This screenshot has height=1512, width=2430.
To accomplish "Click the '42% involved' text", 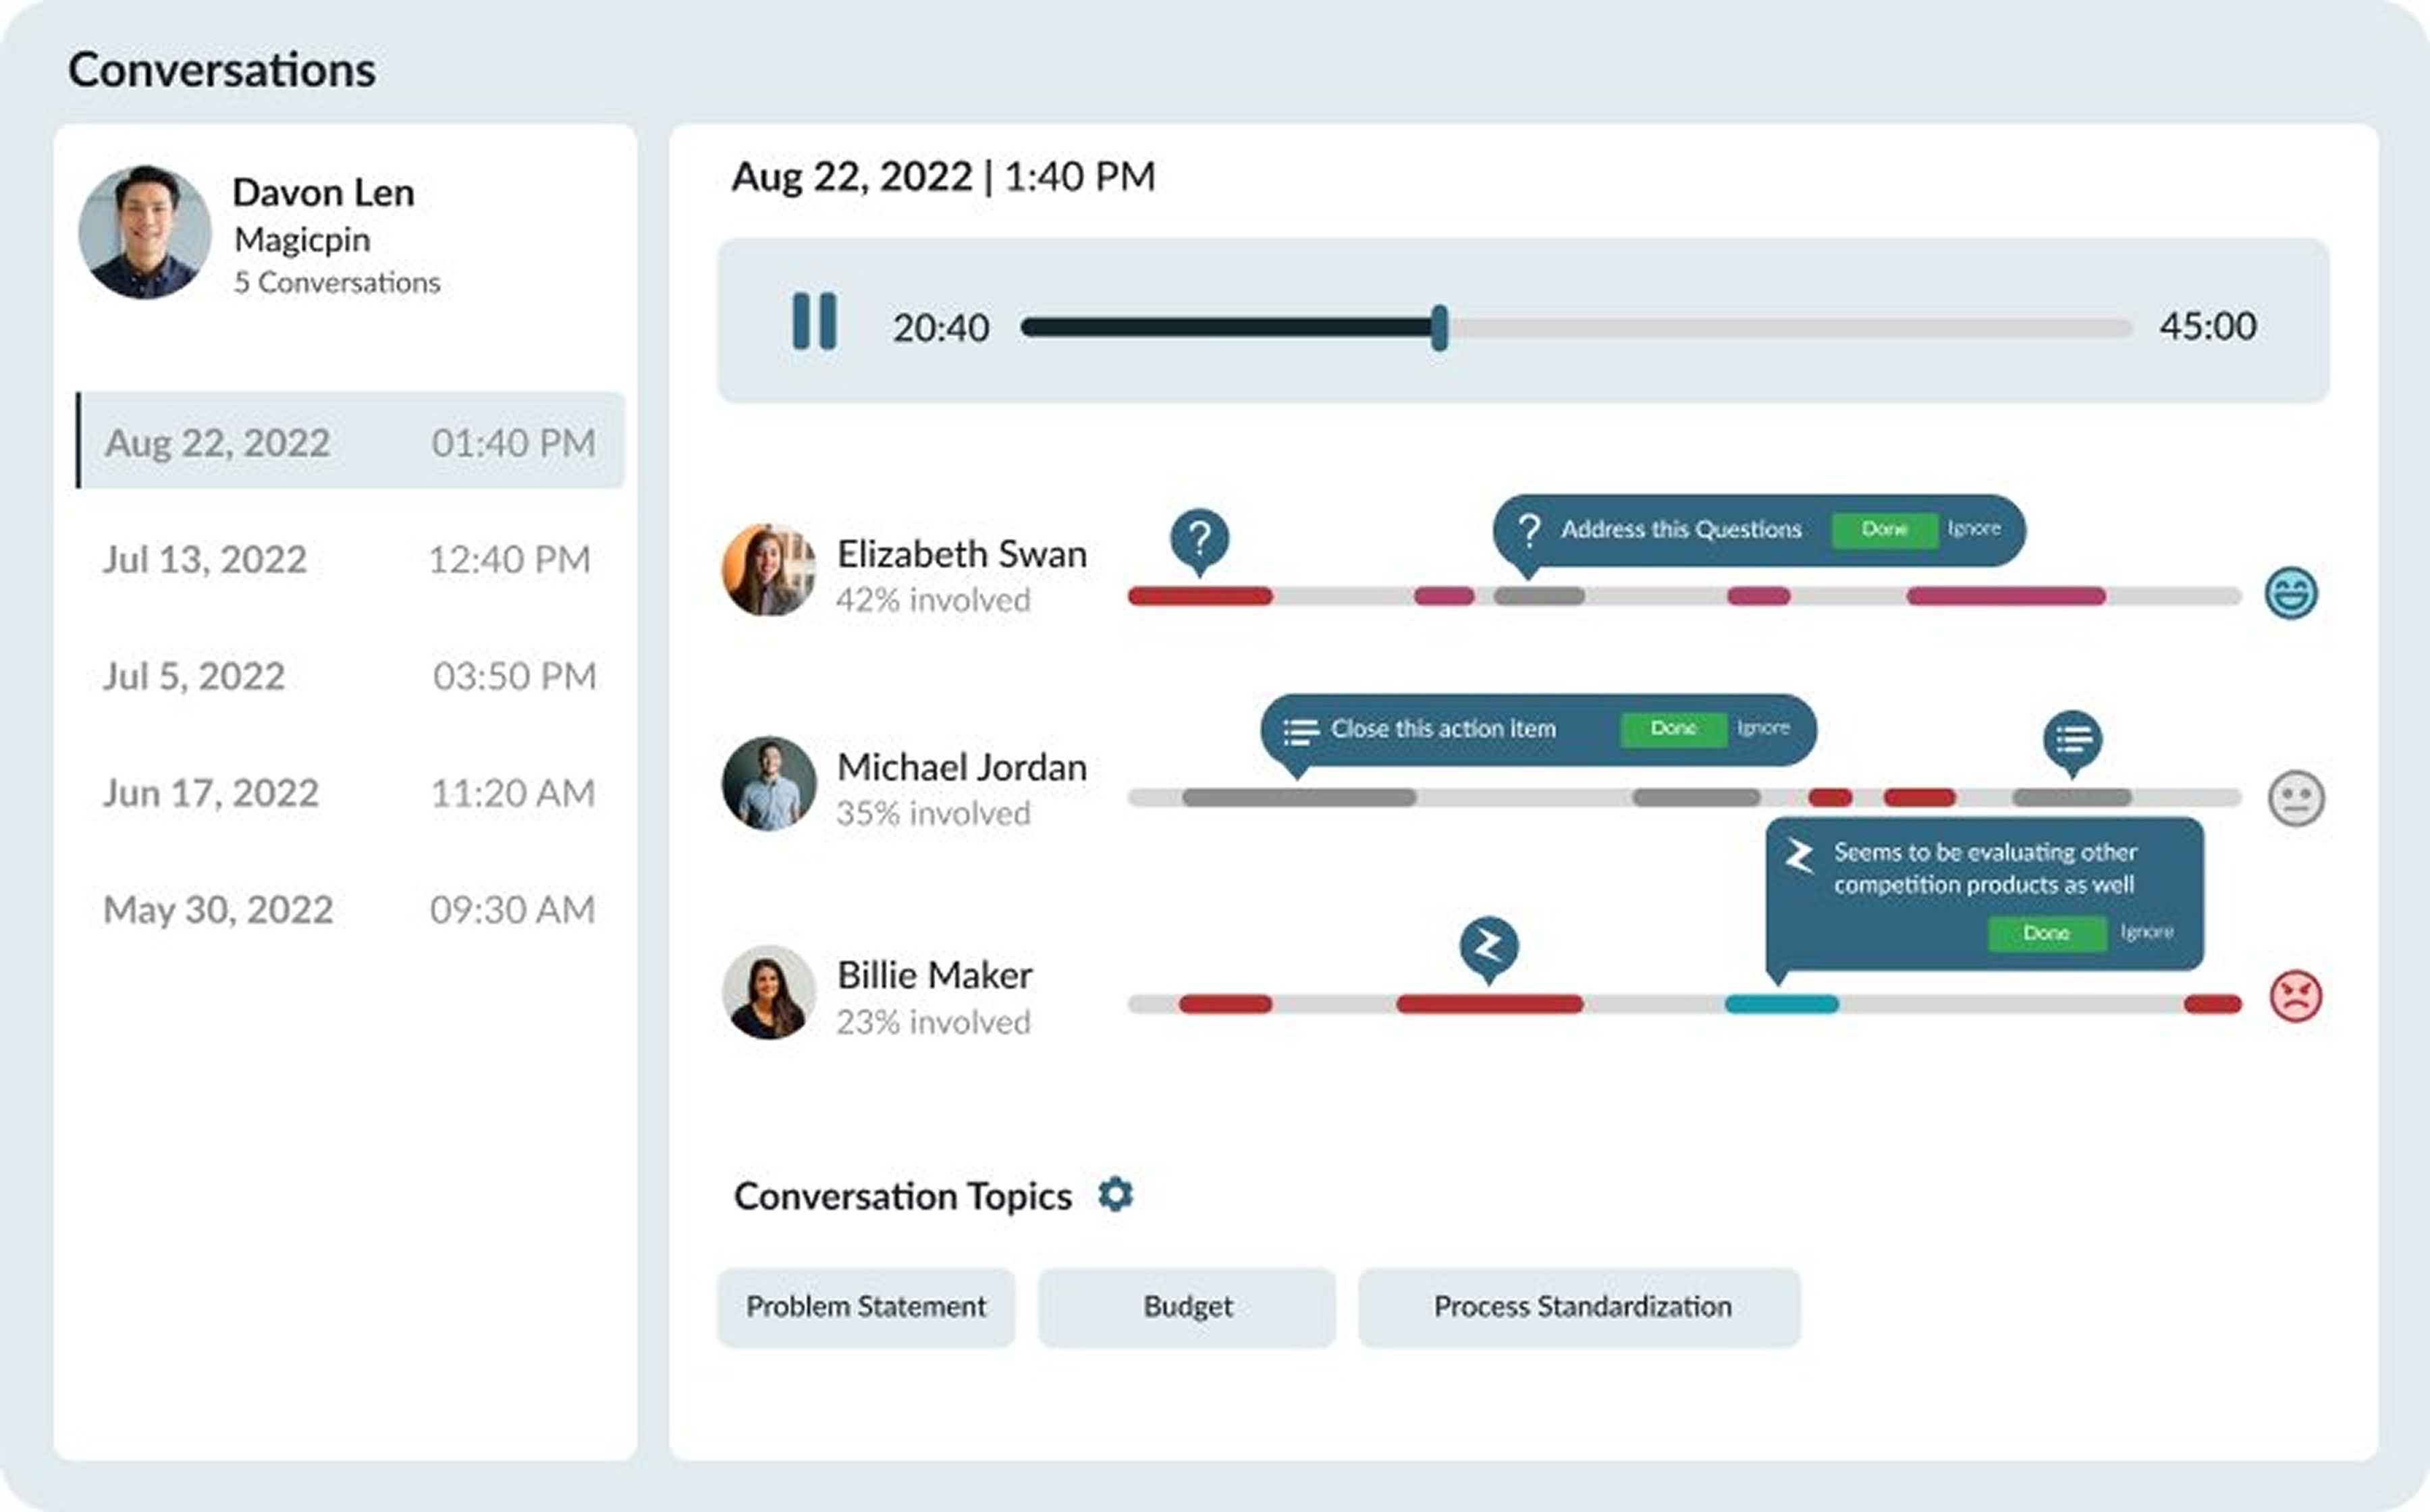I will (x=933, y=600).
